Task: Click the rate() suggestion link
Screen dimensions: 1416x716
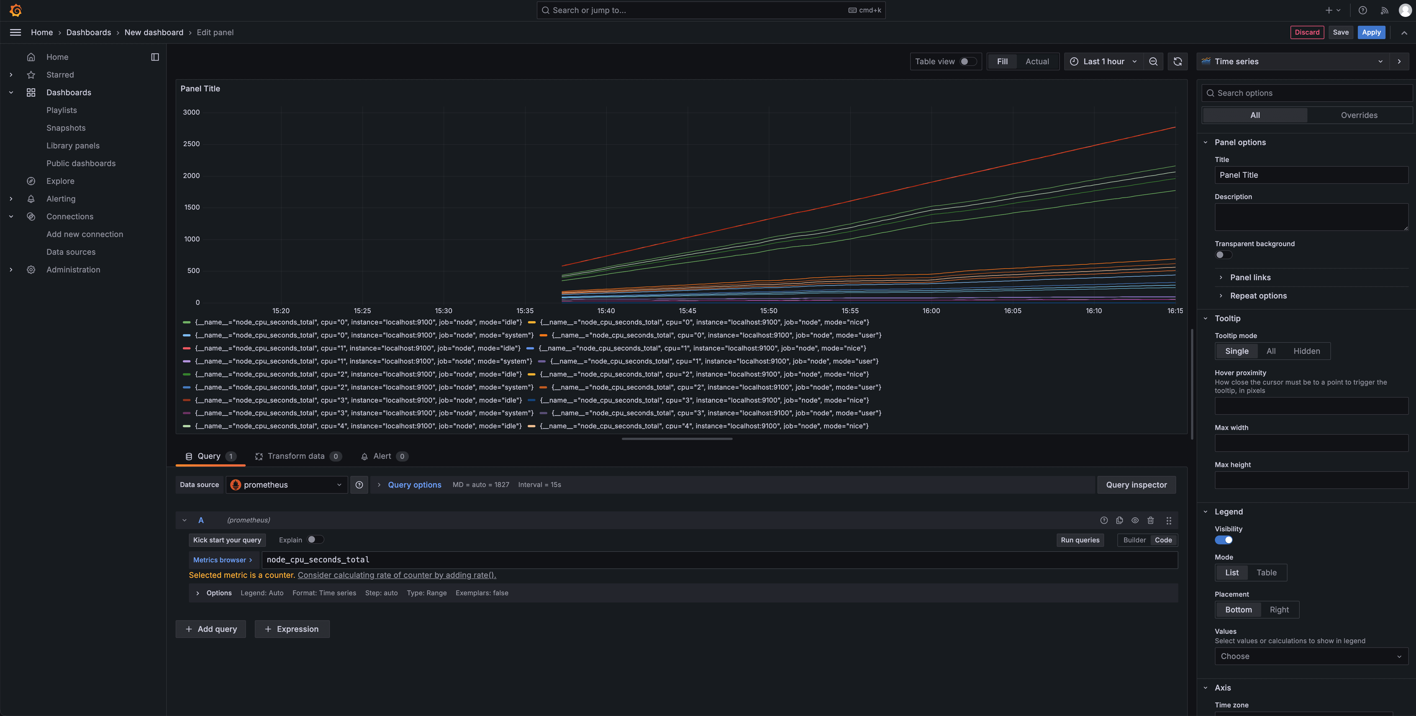Action: point(396,575)
